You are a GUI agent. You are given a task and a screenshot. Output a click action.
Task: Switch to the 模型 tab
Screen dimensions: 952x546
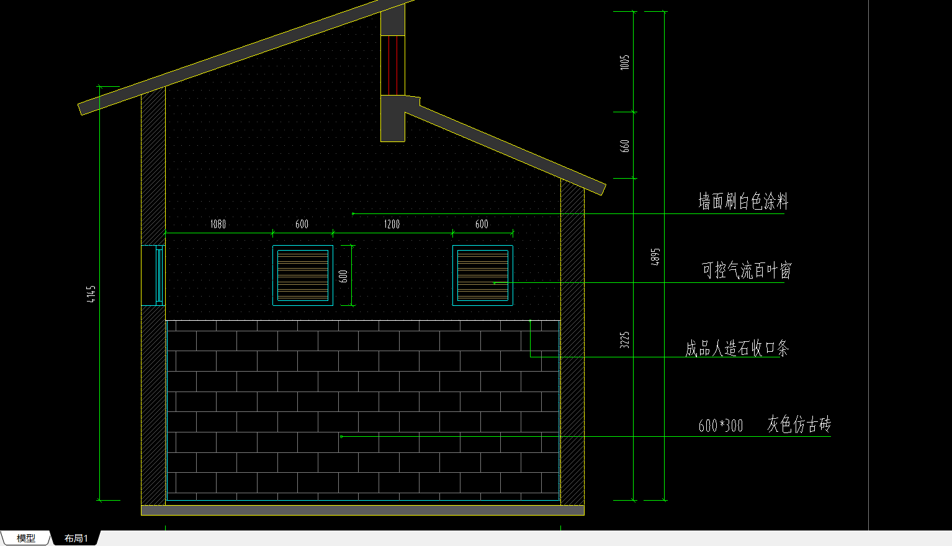(x=25, y=538)
